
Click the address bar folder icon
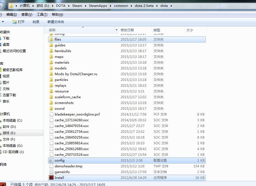coord(11,6)
